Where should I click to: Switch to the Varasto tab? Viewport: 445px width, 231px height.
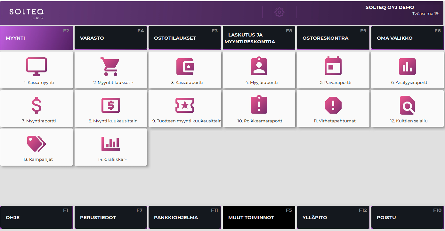(x=111, y=38)
